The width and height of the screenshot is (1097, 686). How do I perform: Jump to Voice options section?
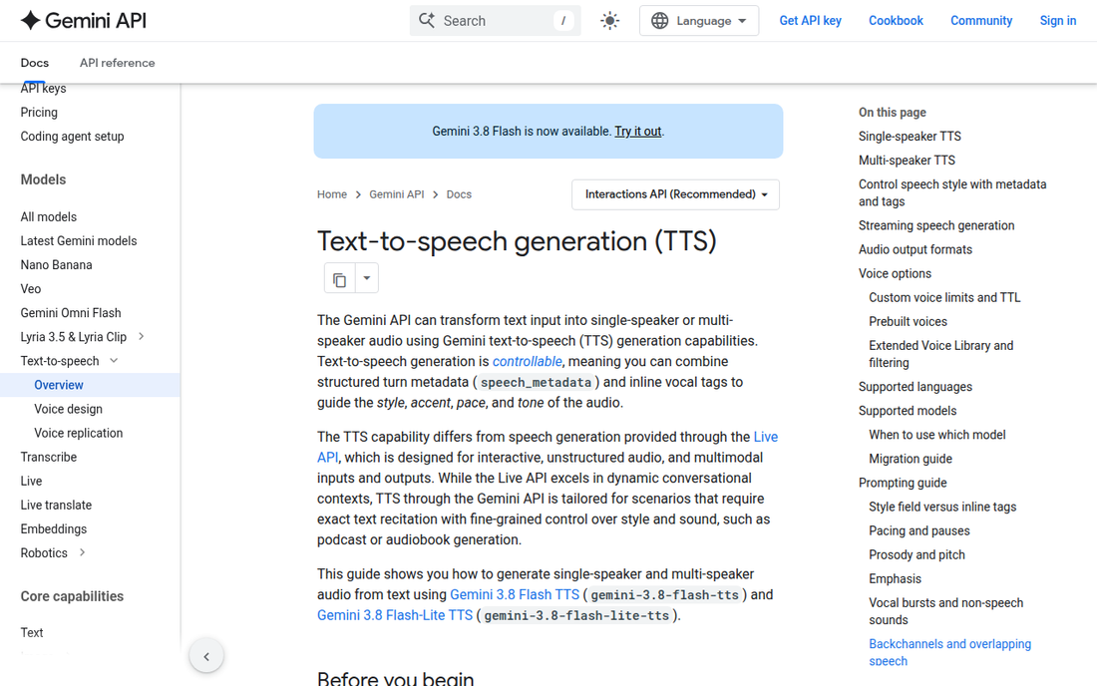pyautogui.click(x=895, y=273)
